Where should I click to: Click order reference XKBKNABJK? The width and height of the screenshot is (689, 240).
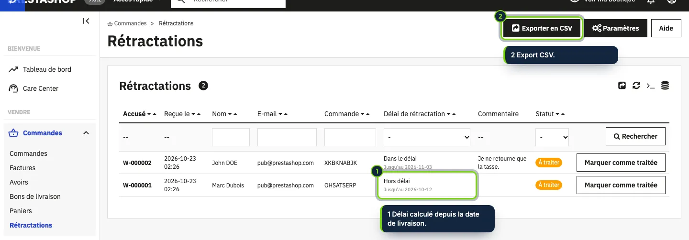[x=341, y=163]
